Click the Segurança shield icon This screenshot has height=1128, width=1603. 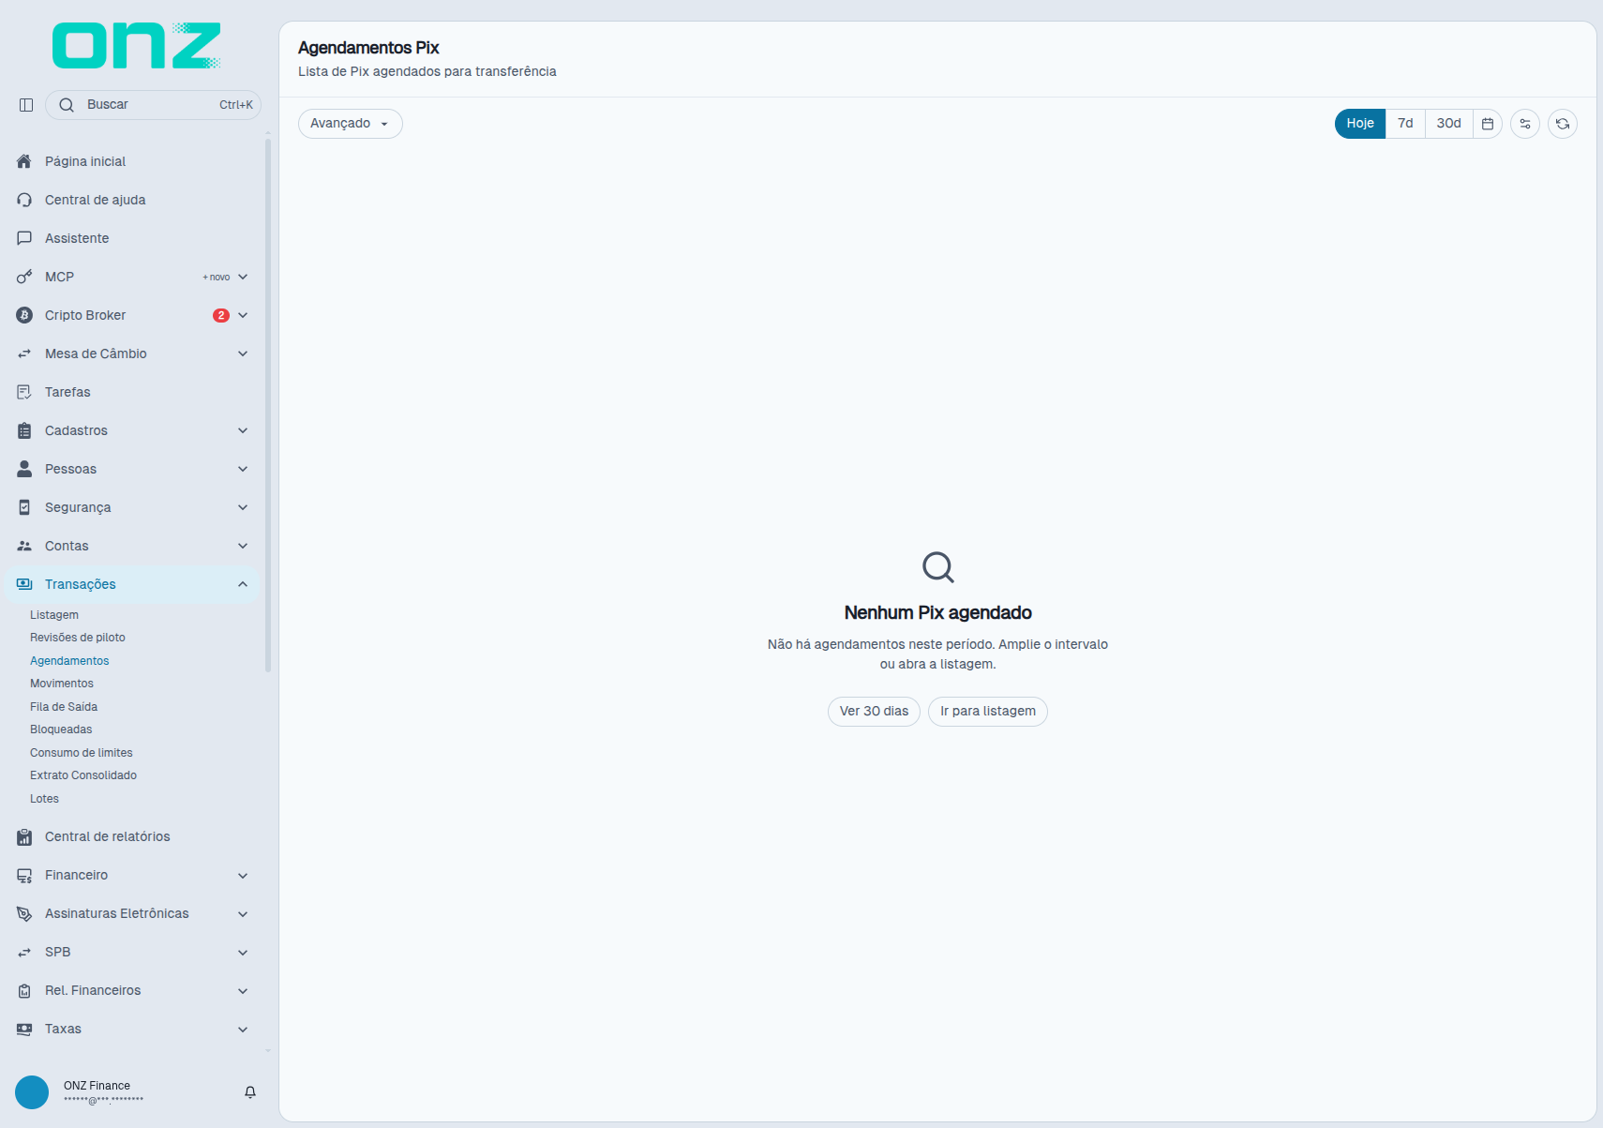point(24,507)
